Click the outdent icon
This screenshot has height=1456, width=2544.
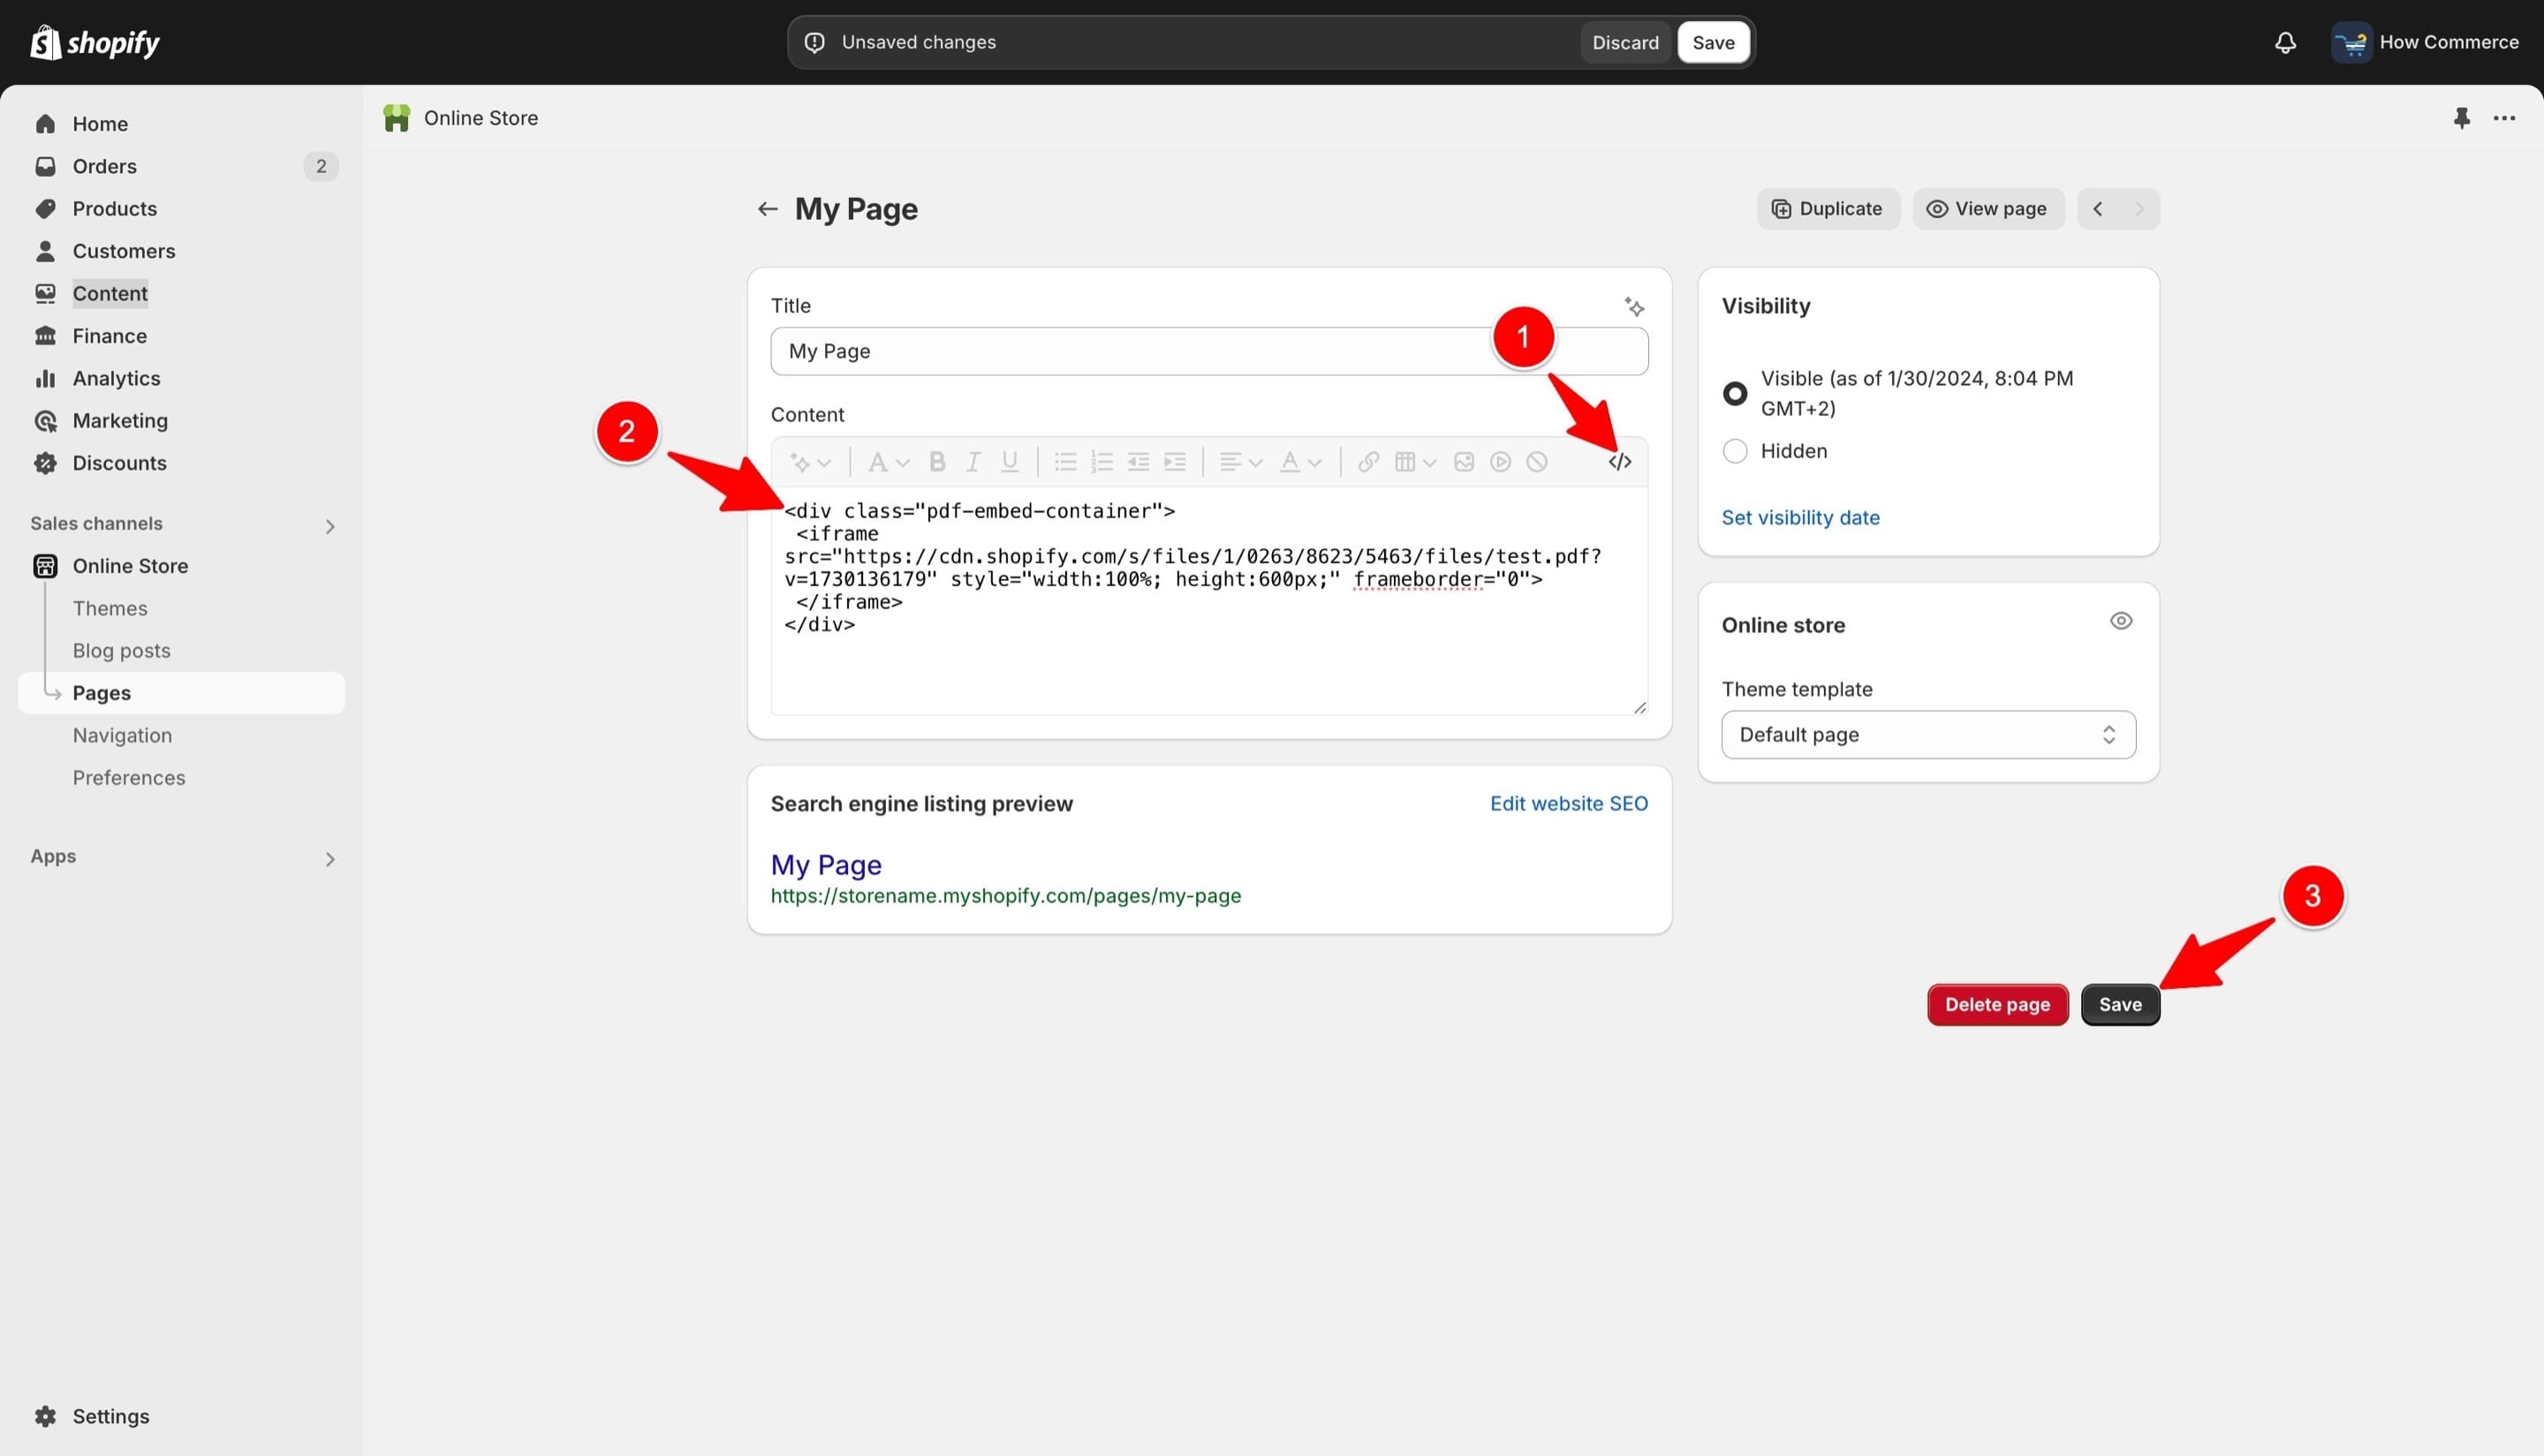coord(1139,462)
